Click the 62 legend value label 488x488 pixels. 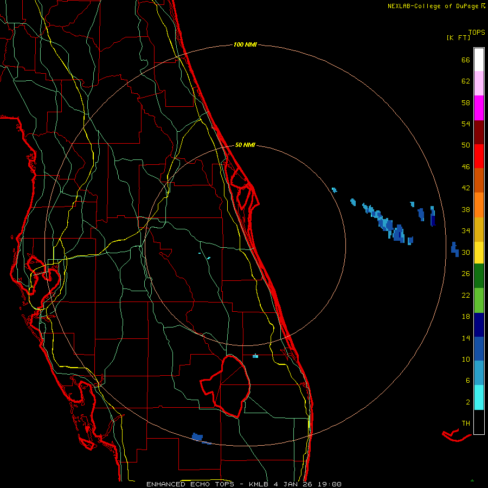click(x=466, y=81)
